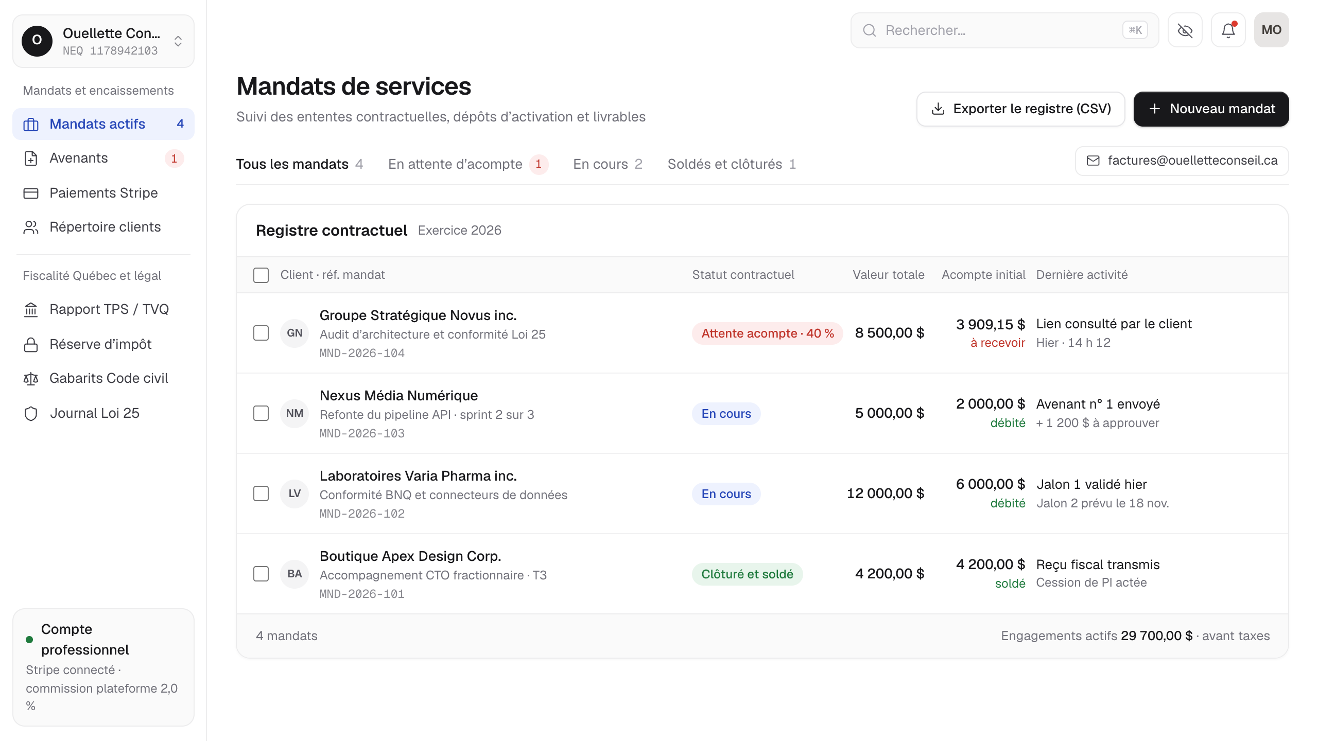Click the 3 909,15 $ à recevoir amount

(991, 333)
